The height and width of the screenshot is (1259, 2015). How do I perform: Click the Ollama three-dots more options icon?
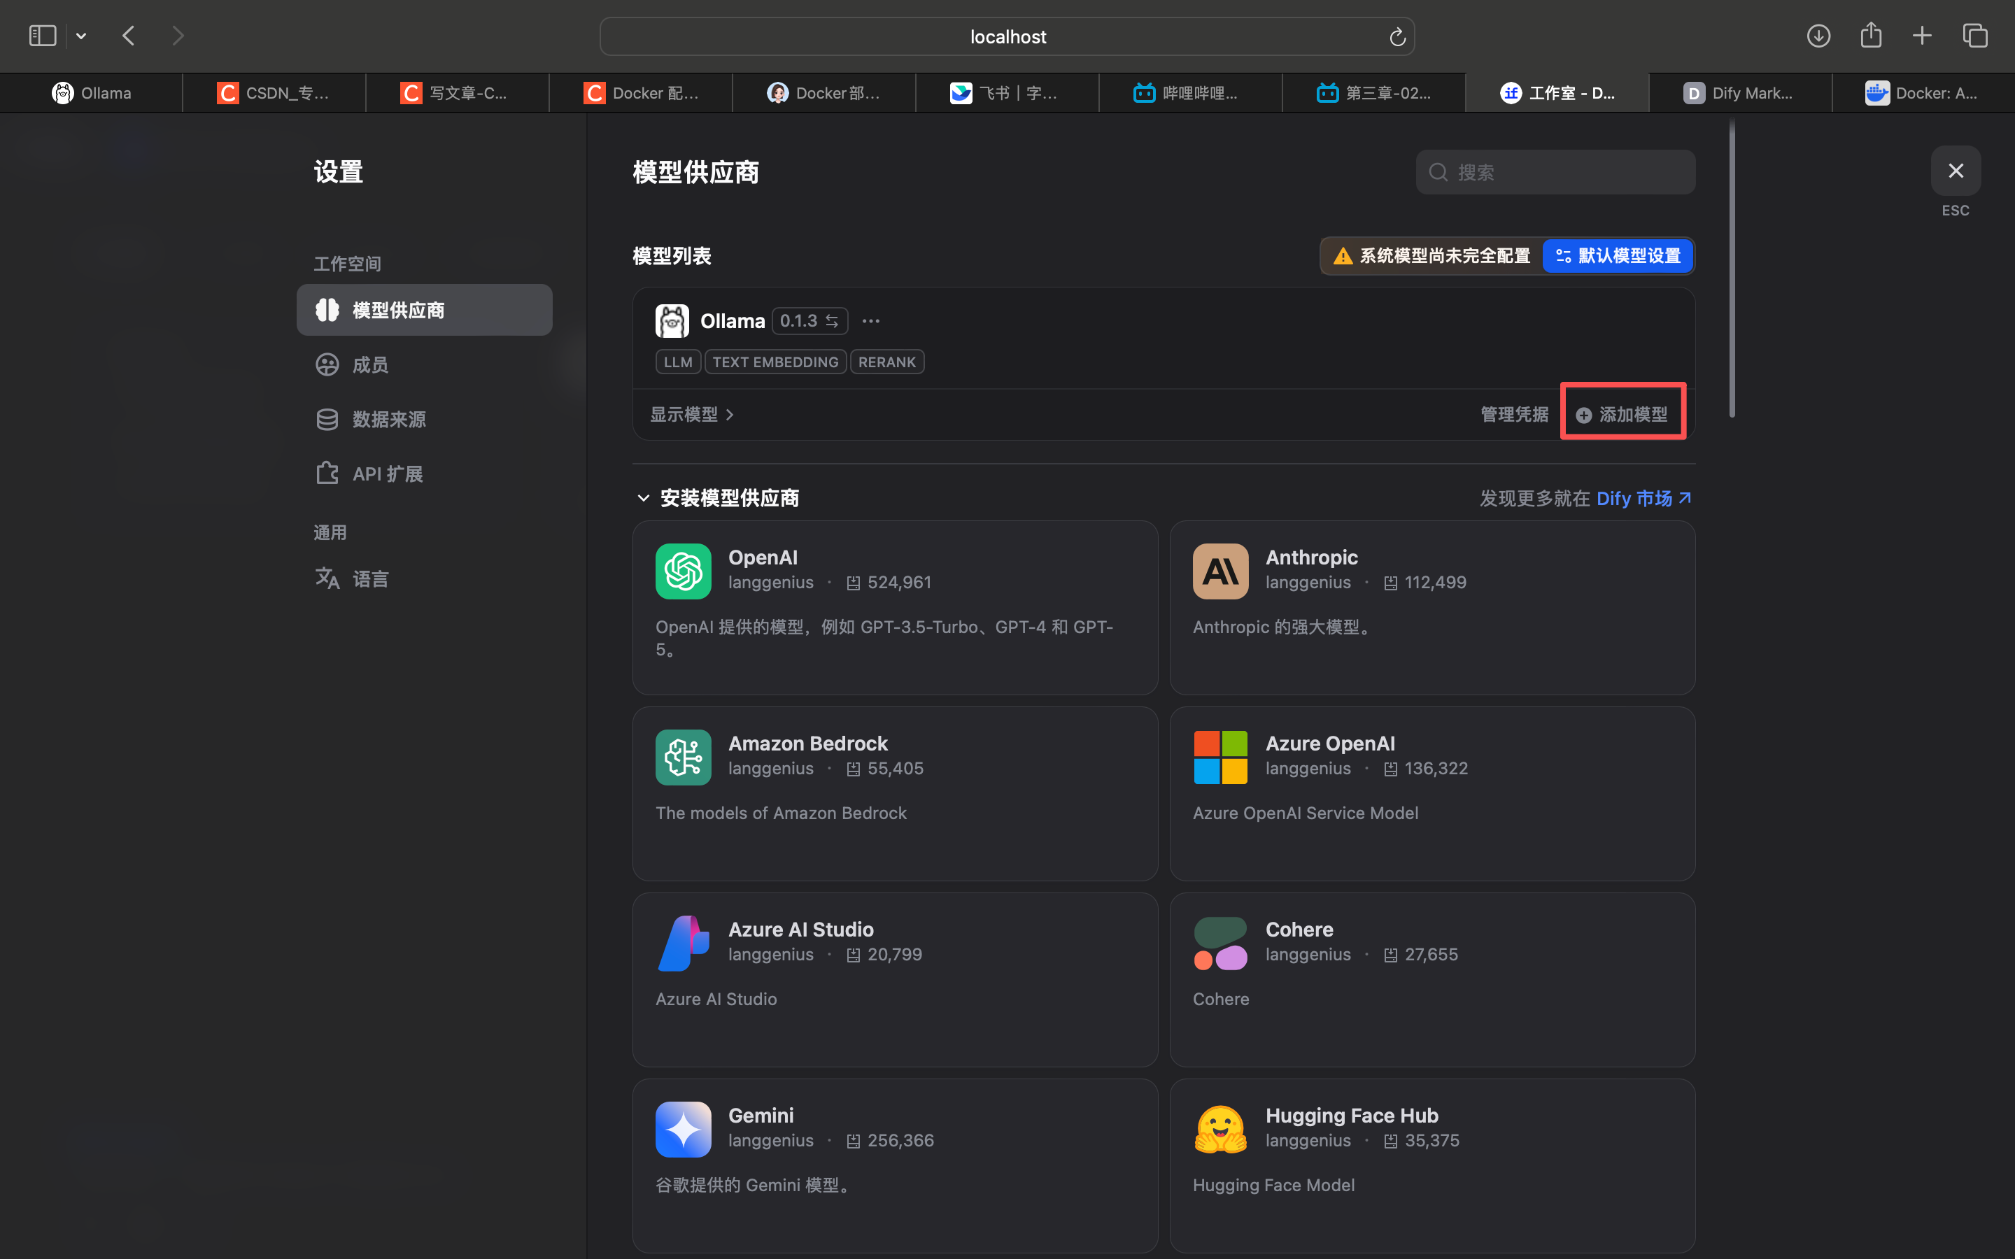click(x=871, y=320)
